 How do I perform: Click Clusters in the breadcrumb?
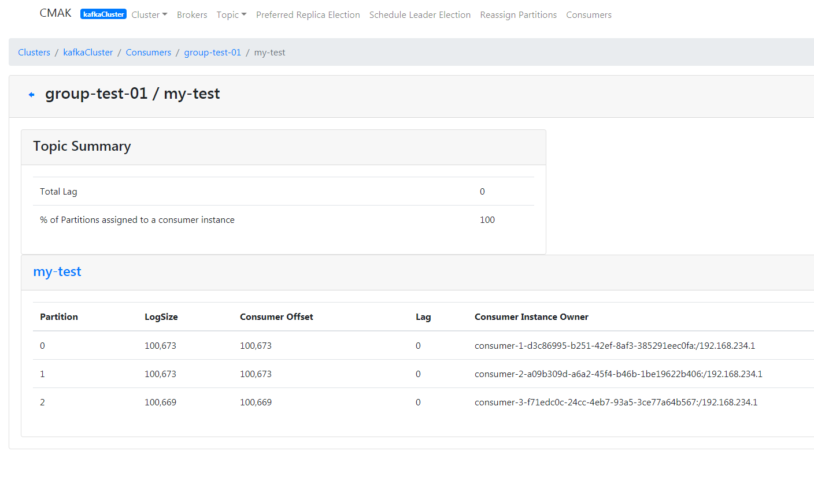[34, 53]
